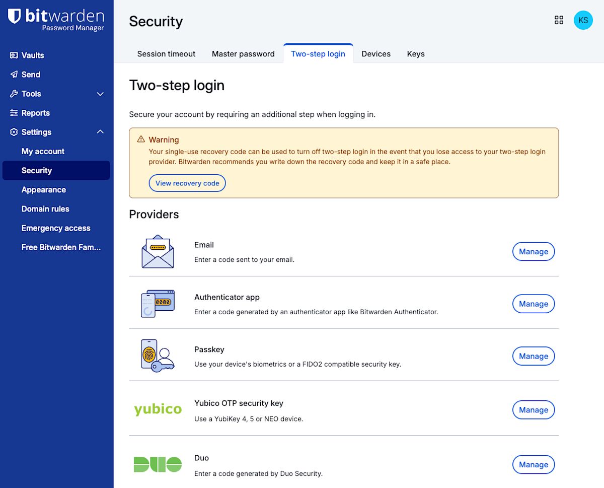Open the product switcher grid icon
This screenshot has height=488, width=604.
(x=559, y=20)
